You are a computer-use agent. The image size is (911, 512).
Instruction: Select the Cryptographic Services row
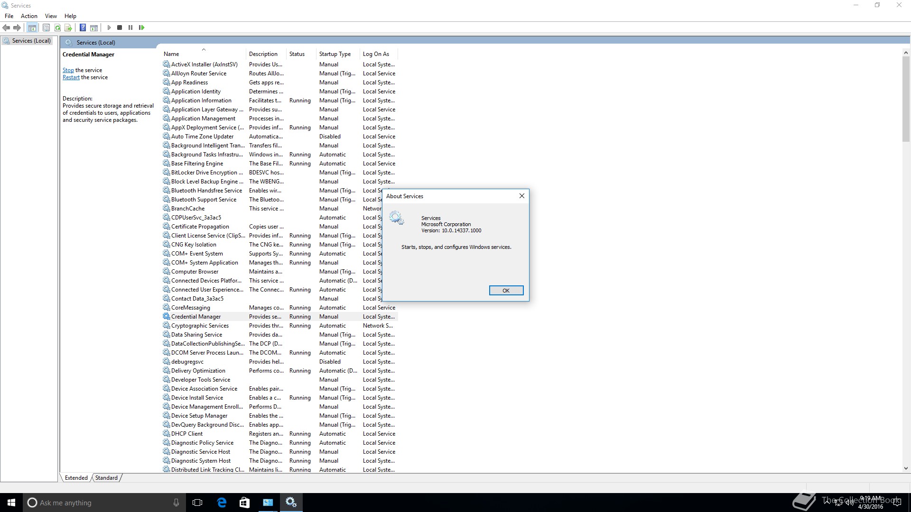tap(279, 326)
